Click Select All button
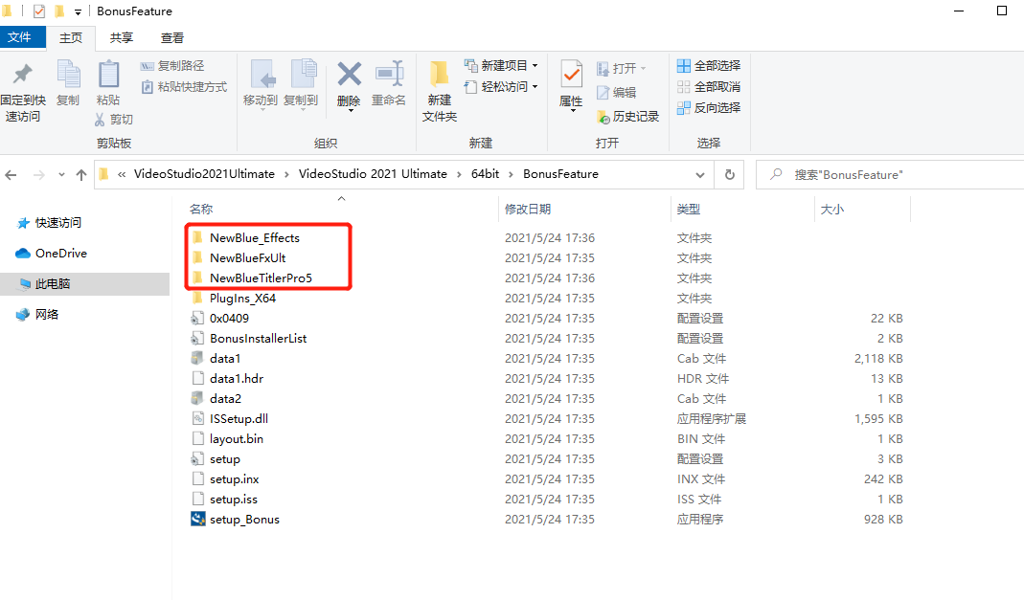This screenshot has width=1024, height=600. tap(709, 66)
